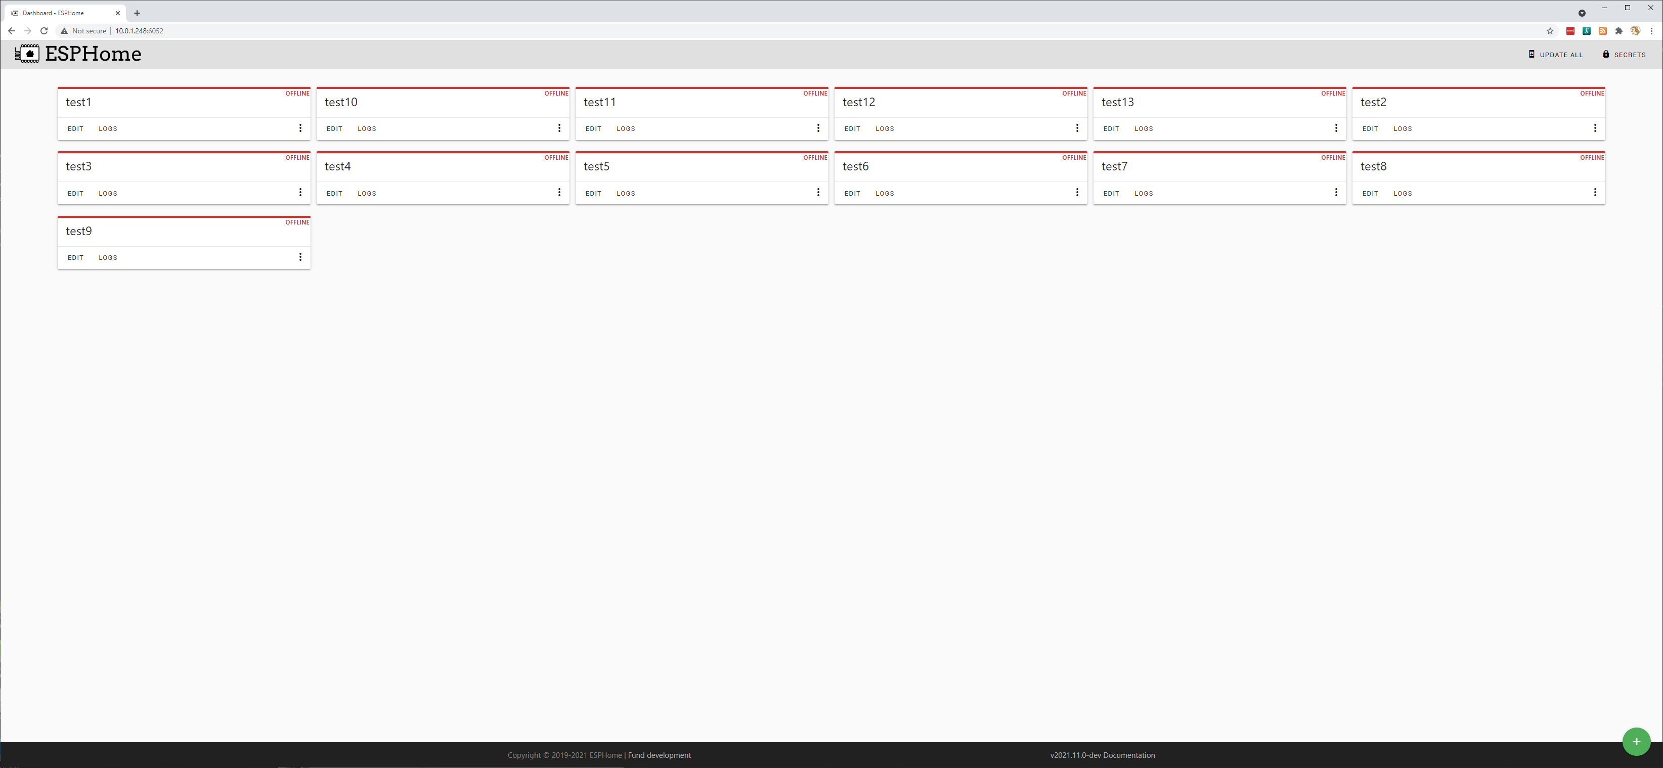This screenshot has height=768, width=1663.
Task: Edit the test13 configuration
Action: coord(1111,128)
